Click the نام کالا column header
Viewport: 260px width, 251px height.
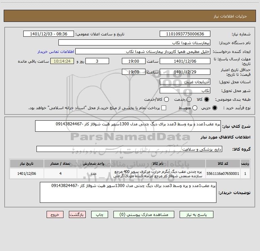click(x=158, y=163)
